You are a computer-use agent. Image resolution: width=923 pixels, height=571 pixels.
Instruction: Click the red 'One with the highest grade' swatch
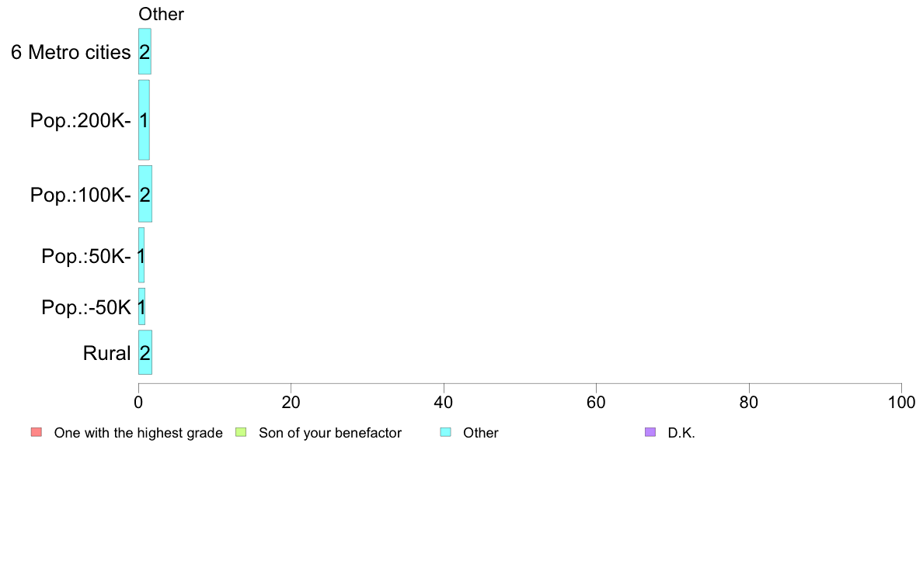(37, 432)
